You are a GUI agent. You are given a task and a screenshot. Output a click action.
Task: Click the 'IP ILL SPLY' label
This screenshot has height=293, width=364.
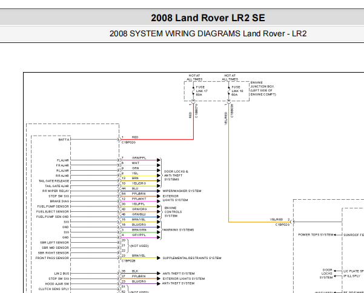tap(352, 276)
